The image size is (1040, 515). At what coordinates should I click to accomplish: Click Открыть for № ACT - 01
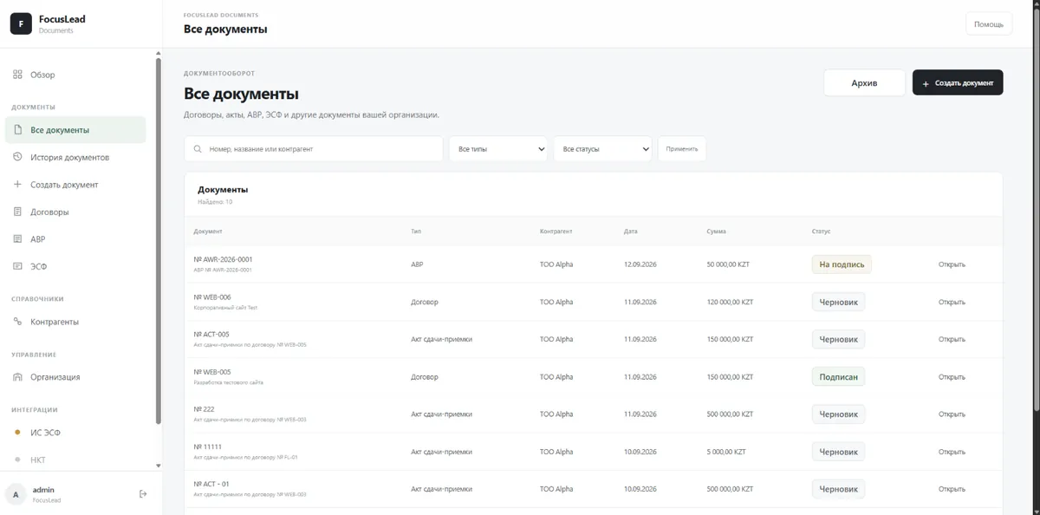952,489
